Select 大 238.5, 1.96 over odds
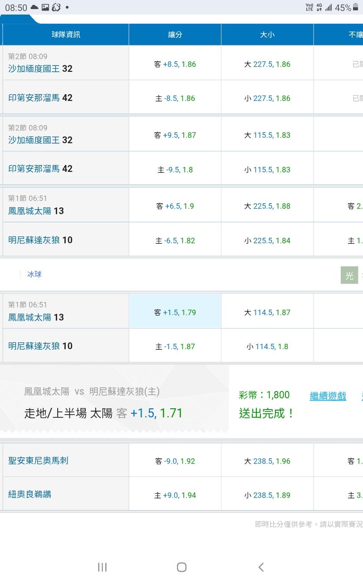The image size is (363, 582). pos(267,461)
